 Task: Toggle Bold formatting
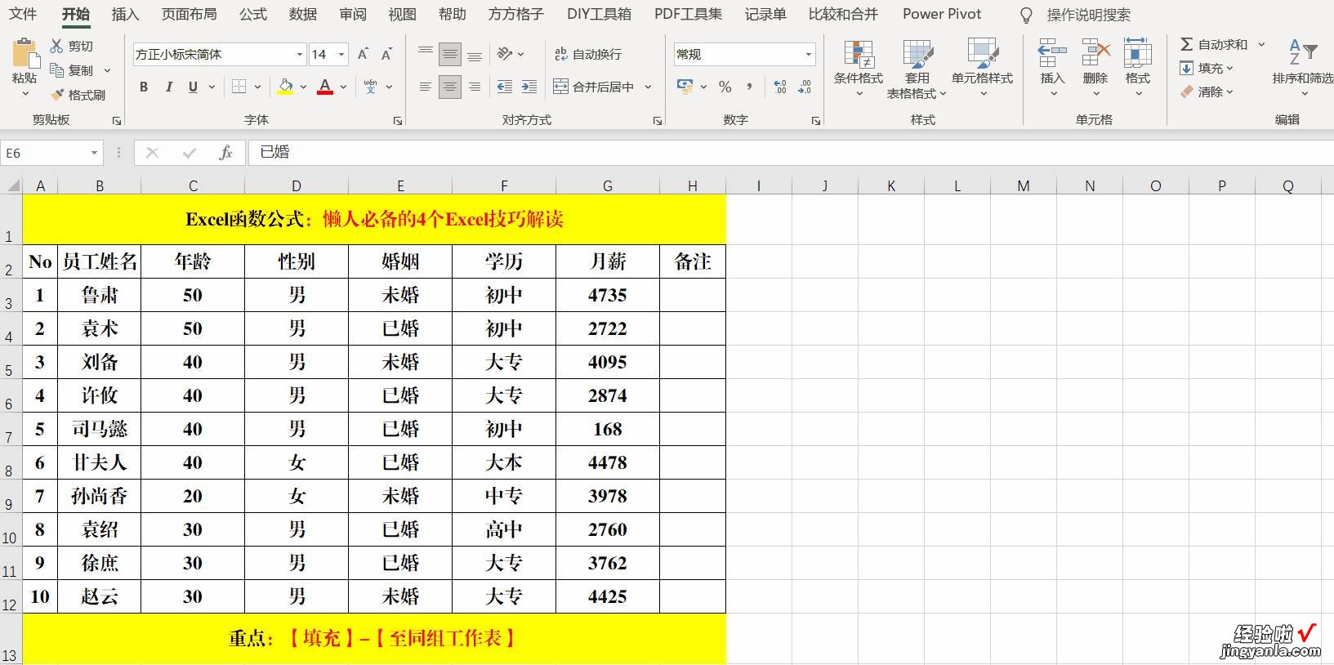click(144, 87)
